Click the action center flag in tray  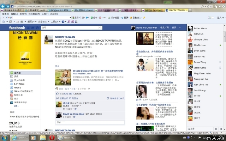(x=200, y=138)
